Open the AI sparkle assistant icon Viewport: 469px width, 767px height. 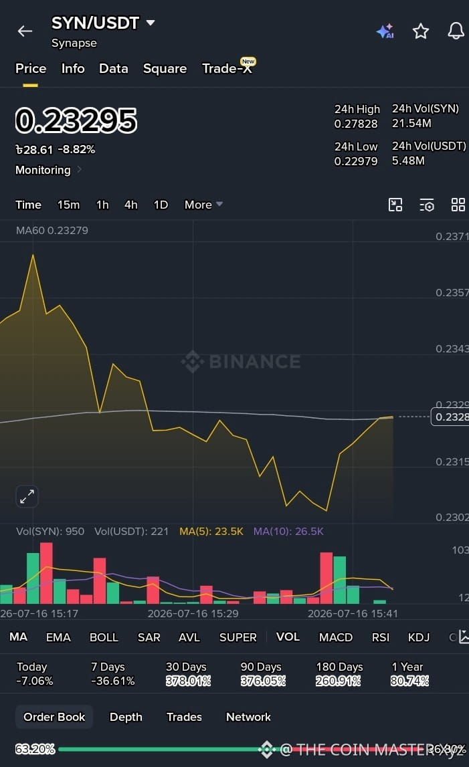pyautogui.click(x=385, y=31)
